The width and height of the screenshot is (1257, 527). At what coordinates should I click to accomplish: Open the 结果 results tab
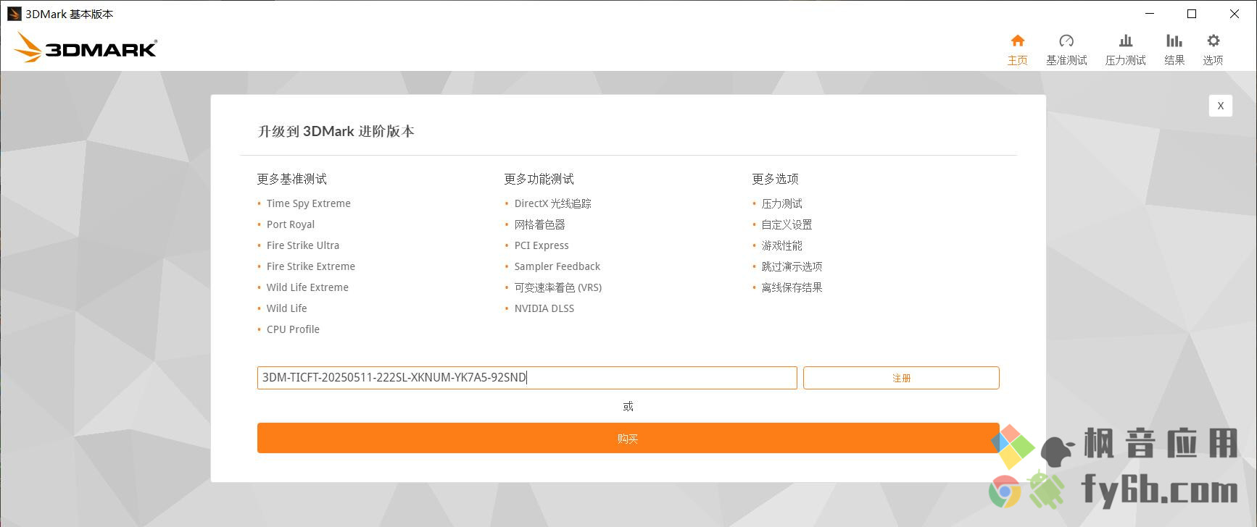click(1174, 50)
